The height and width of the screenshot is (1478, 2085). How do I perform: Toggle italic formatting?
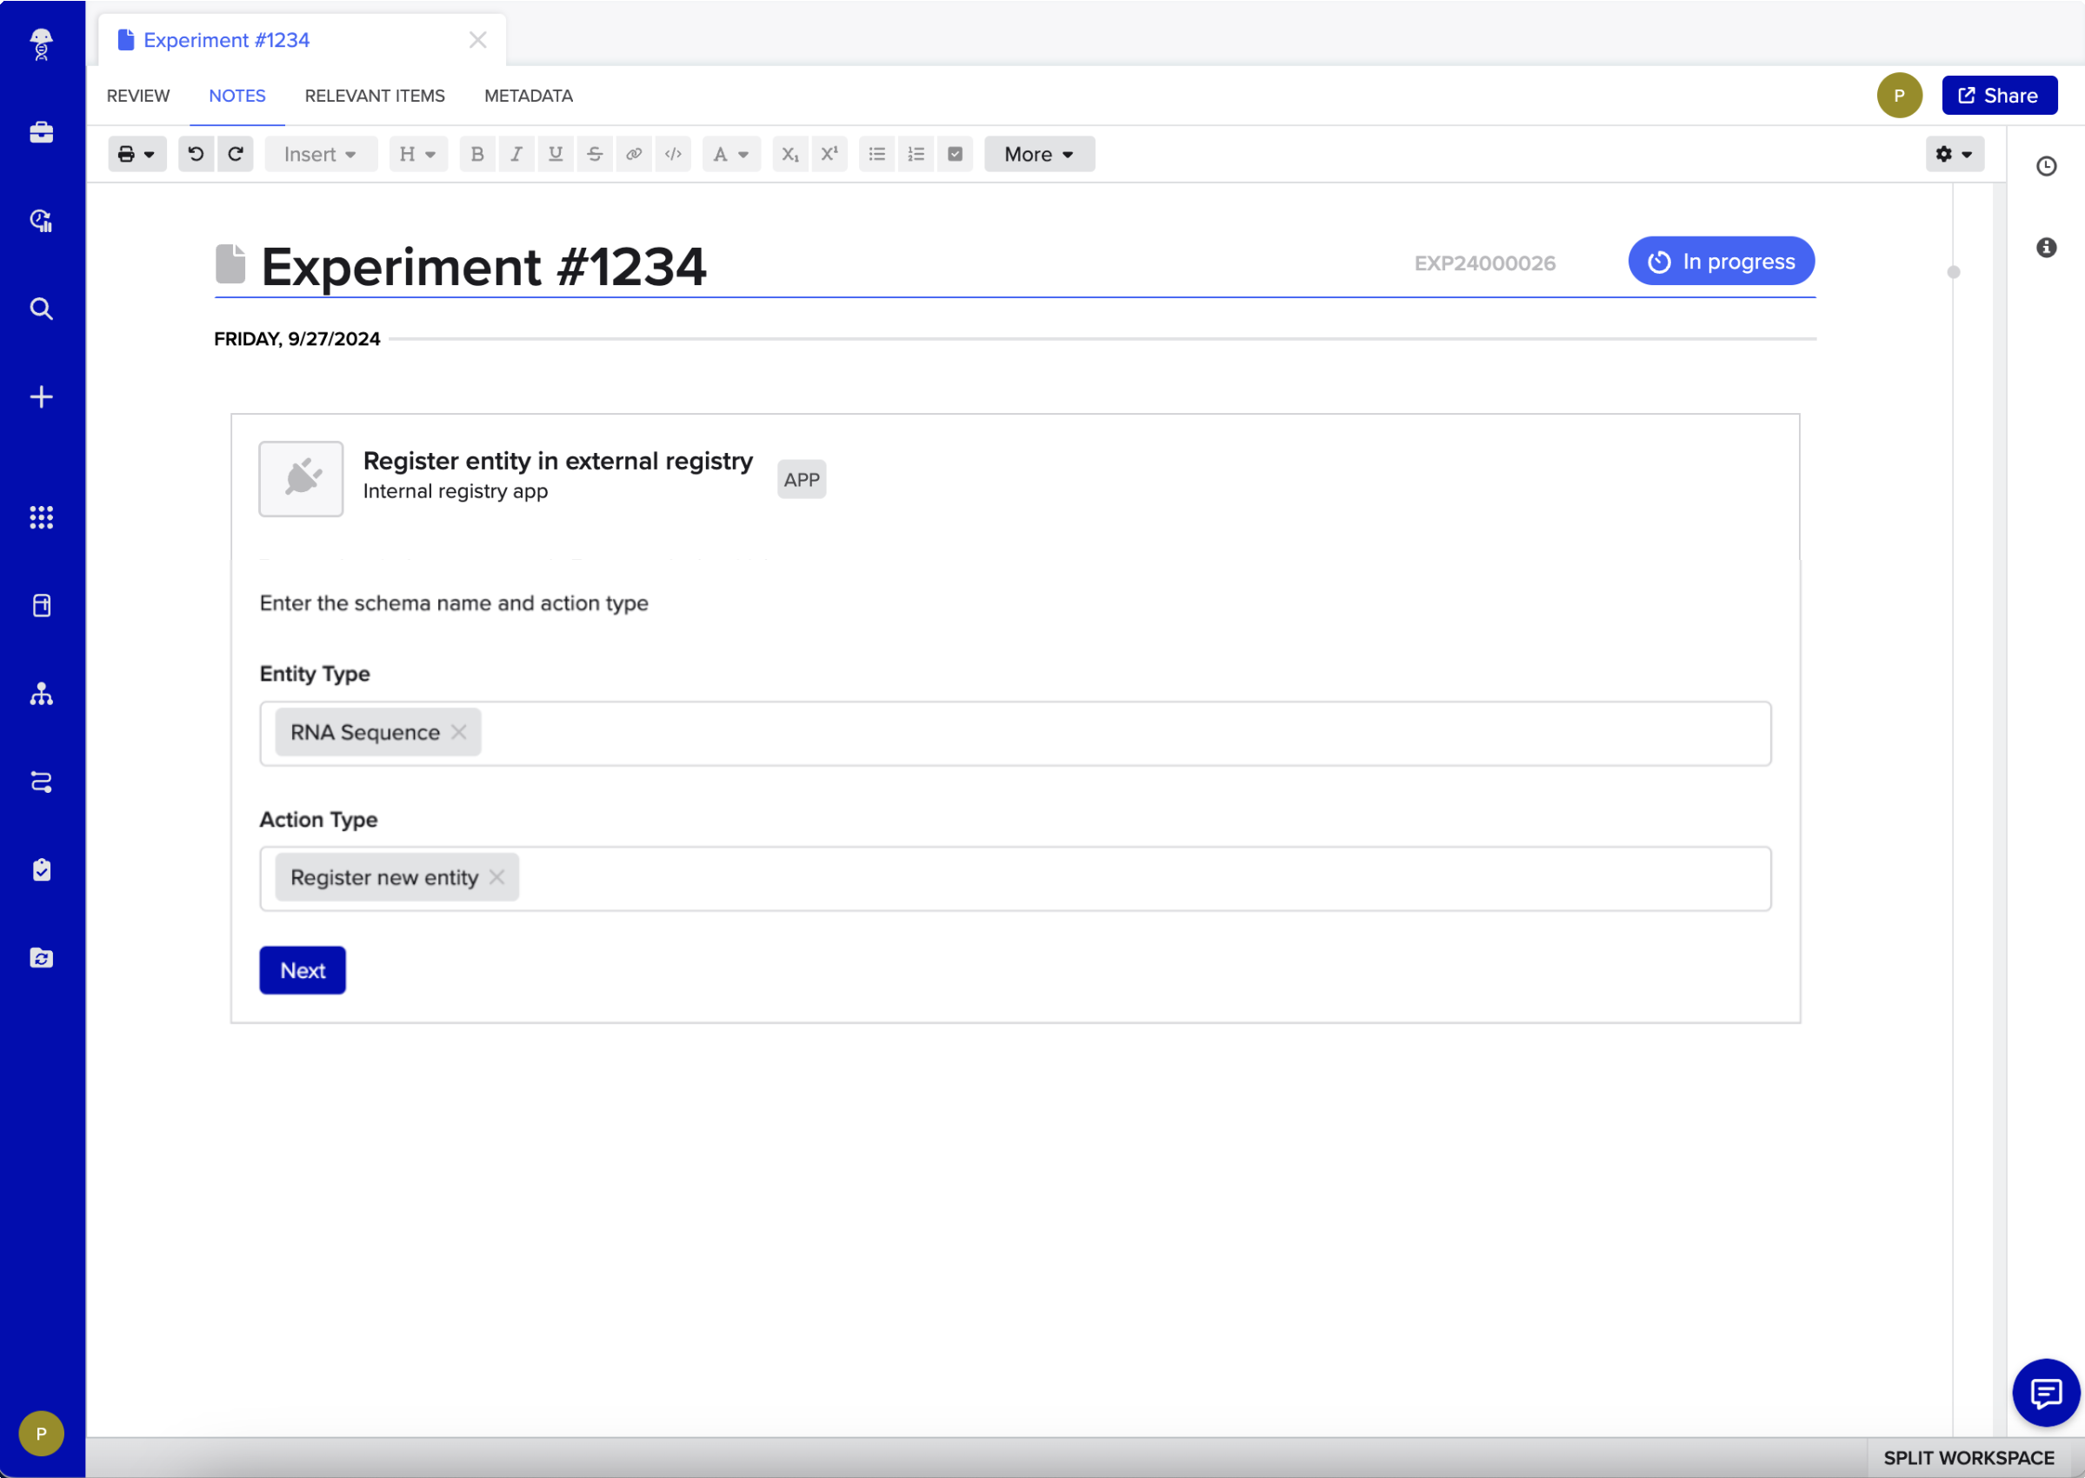516,154
